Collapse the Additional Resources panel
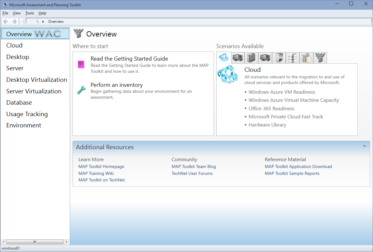This screenshot has width=373, height=252. pos(364,146)
